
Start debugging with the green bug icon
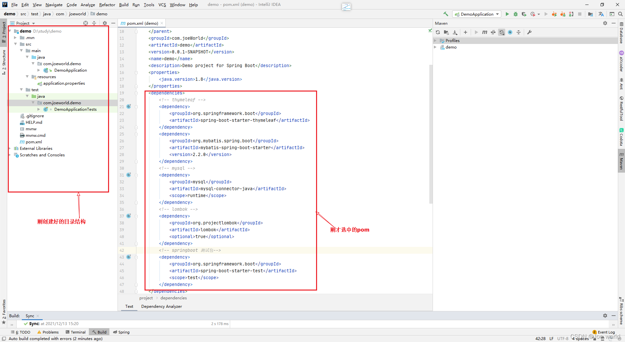(515, 14)
